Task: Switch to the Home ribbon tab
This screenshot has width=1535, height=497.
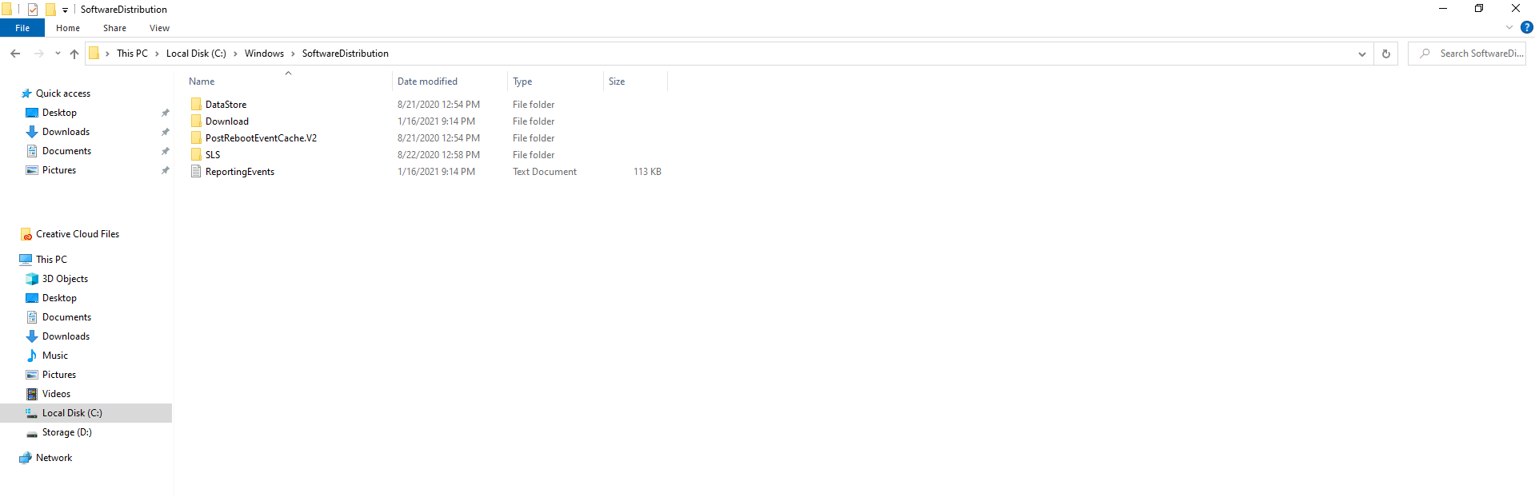Action: coord(68,28)
